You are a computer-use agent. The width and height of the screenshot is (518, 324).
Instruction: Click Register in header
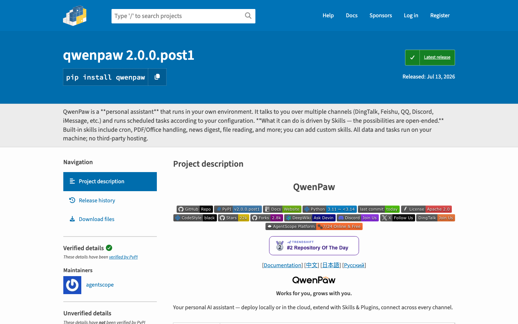pos(440,15)
